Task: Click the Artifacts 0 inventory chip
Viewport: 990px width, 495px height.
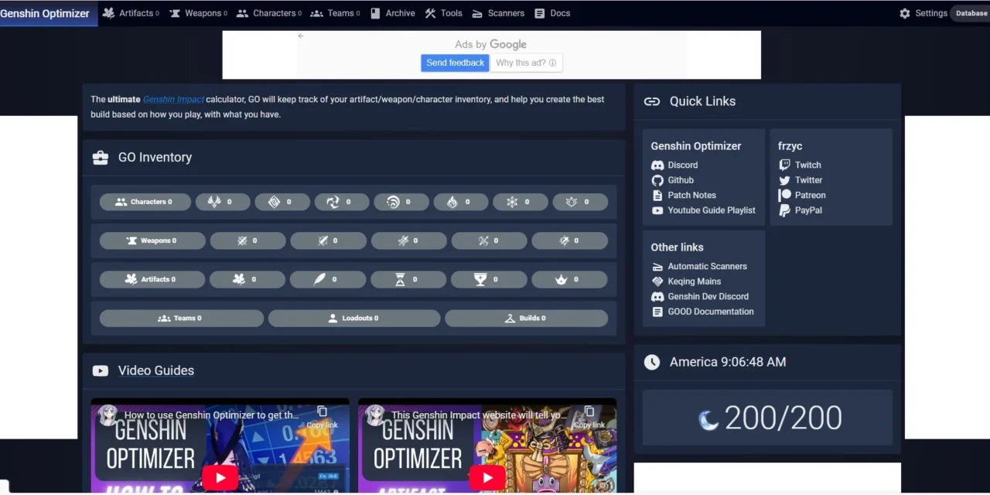Action: coord(152,279)
